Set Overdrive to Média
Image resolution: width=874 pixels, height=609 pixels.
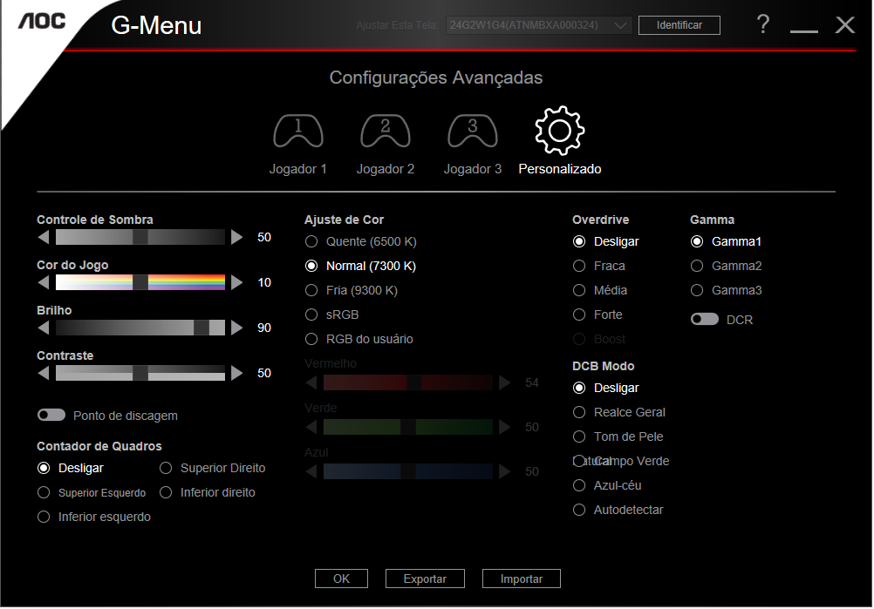click(600, 291)
